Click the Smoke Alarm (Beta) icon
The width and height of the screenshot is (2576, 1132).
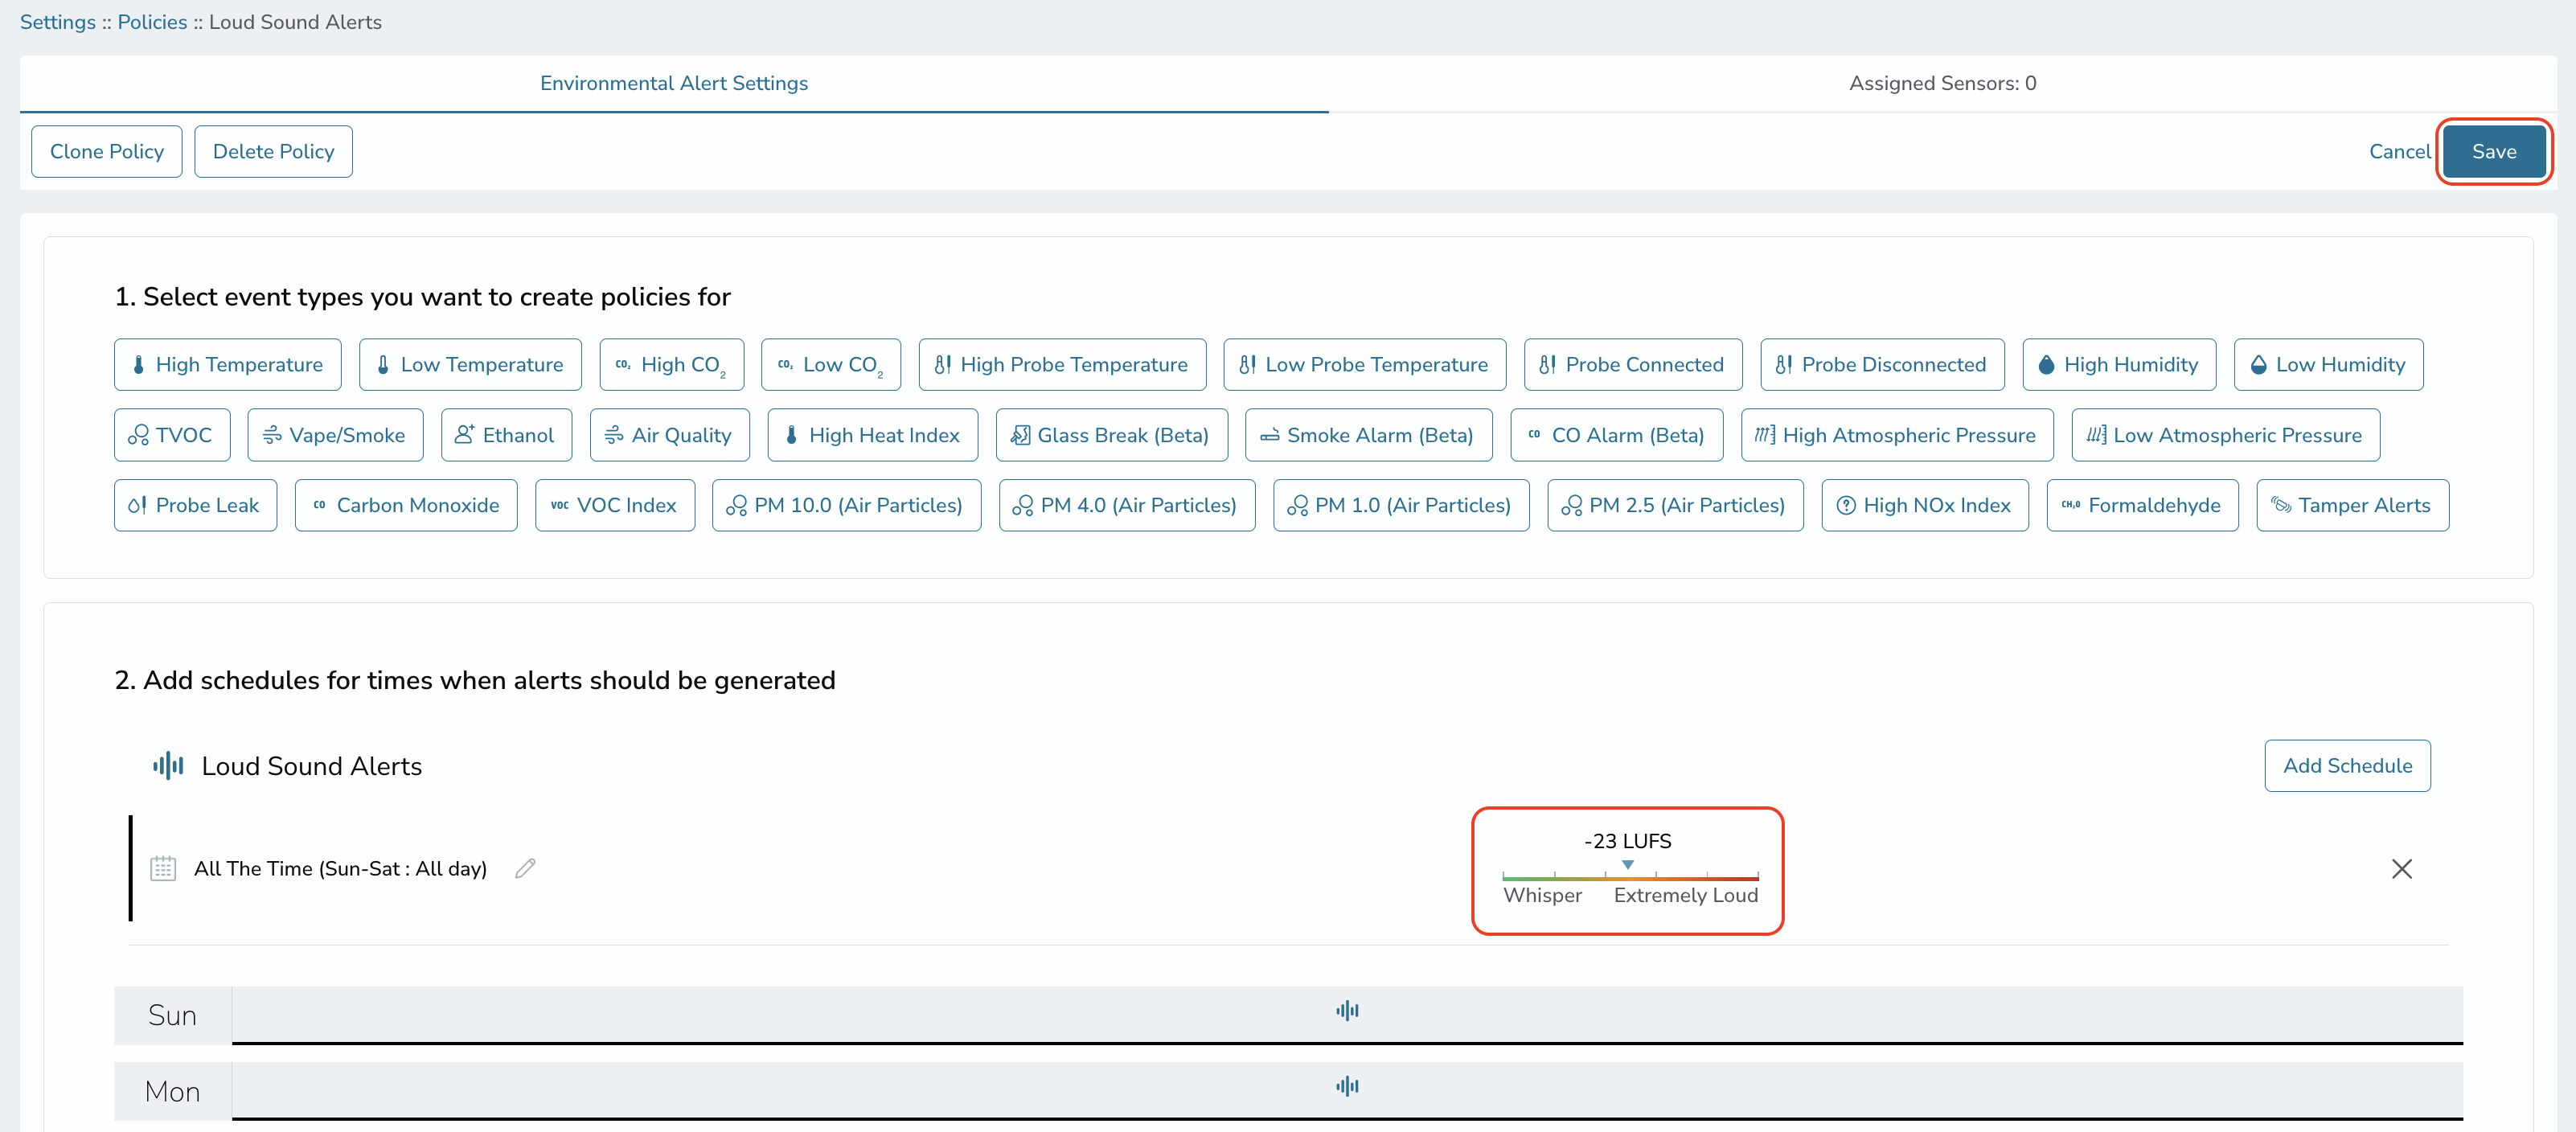click(x=1270, y=435)
